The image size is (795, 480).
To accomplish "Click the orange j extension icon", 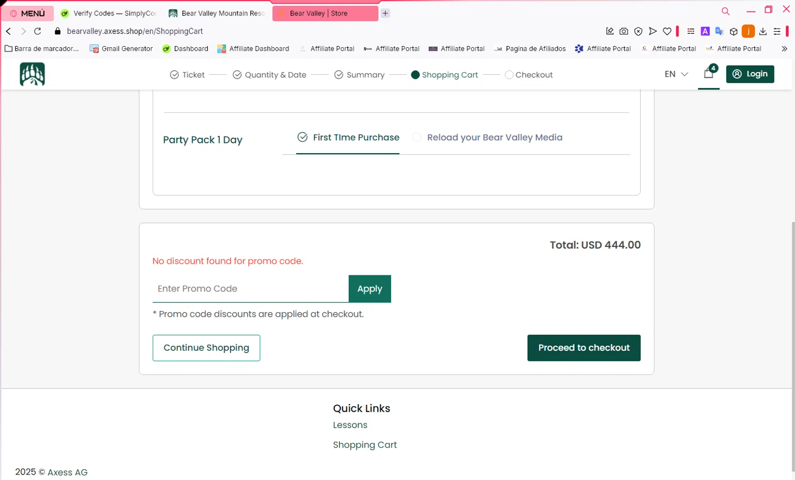I will (748, 31).
